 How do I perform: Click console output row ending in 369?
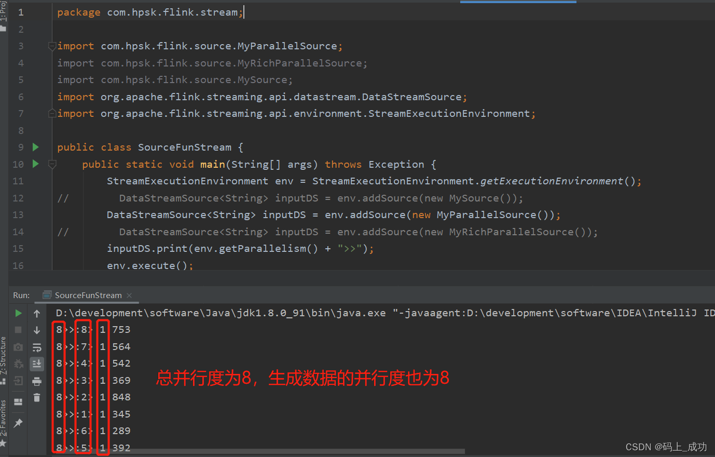pyautogui.click(x=93, y=380)
